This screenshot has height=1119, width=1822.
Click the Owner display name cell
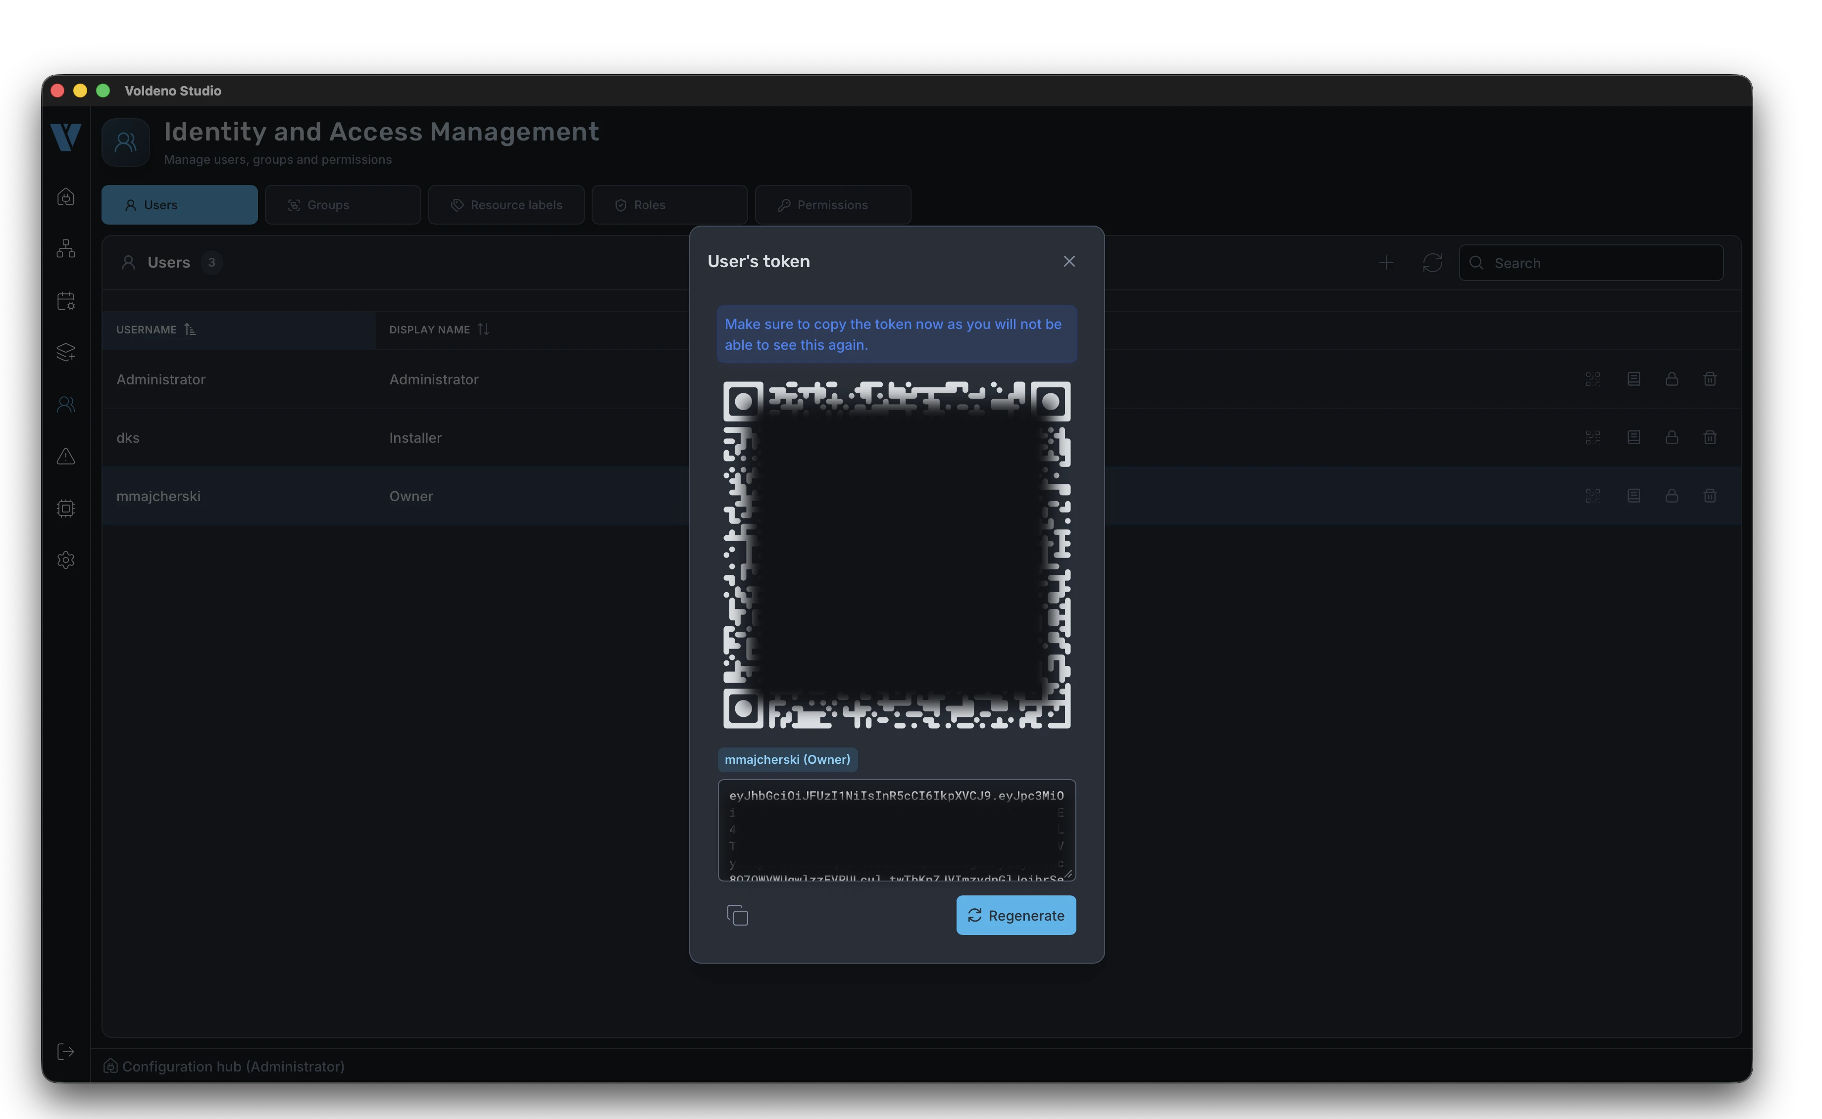[x=411, y=496]
